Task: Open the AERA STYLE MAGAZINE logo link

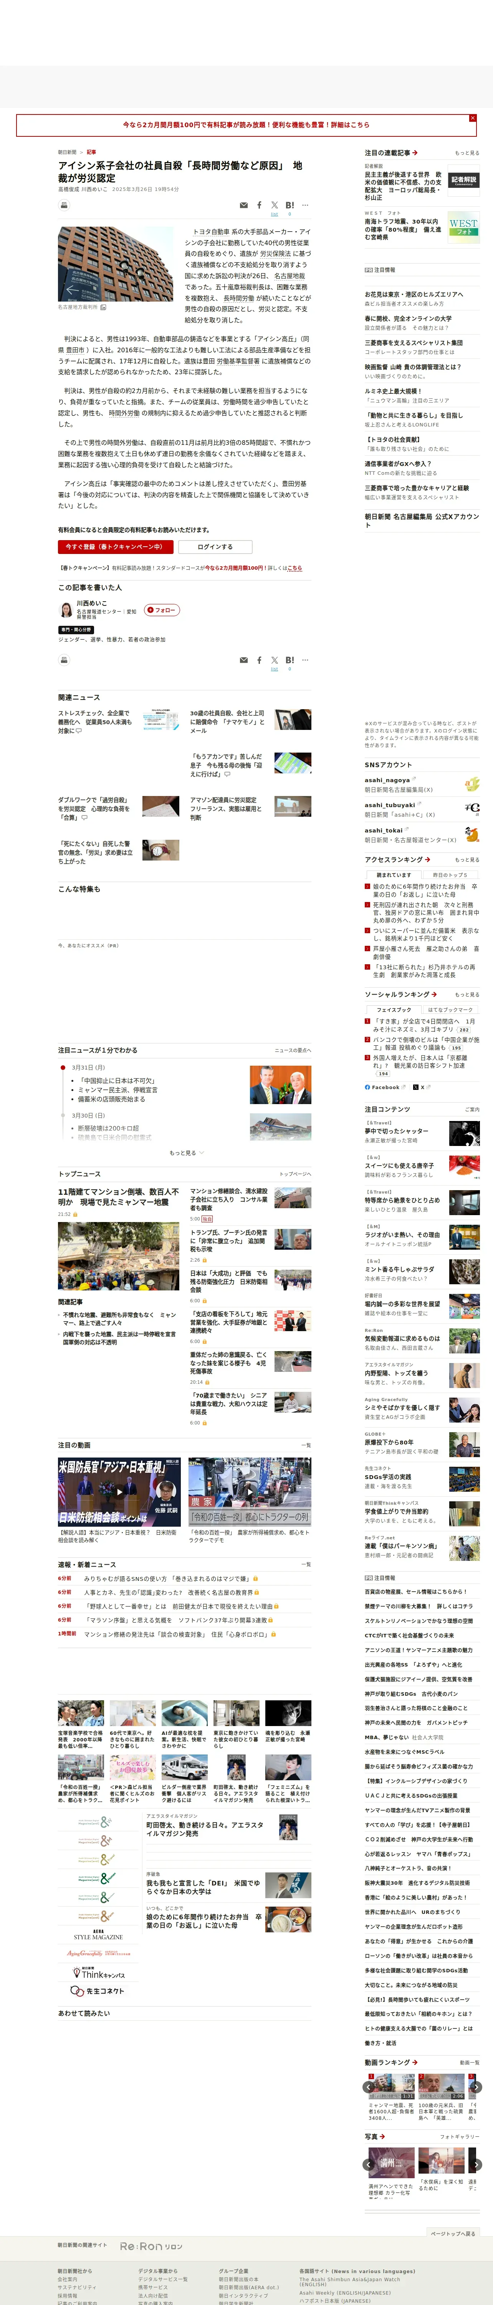Action: tap(98, 1935)
